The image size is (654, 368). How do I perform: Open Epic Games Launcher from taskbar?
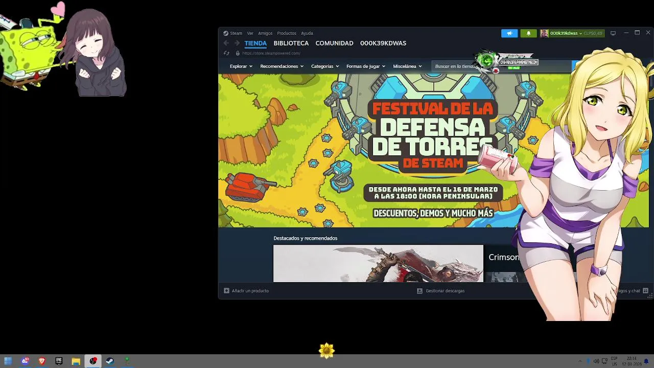[59, 361]
